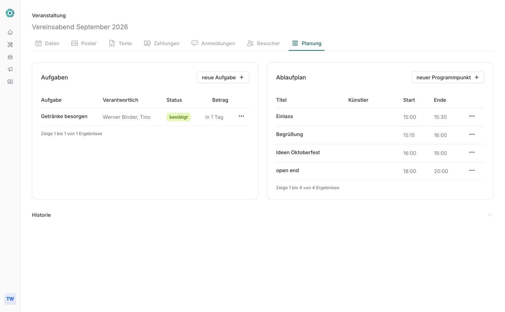Click the open end schedule title
This screenshot has height=312, width=505.
tap(288, 170)
